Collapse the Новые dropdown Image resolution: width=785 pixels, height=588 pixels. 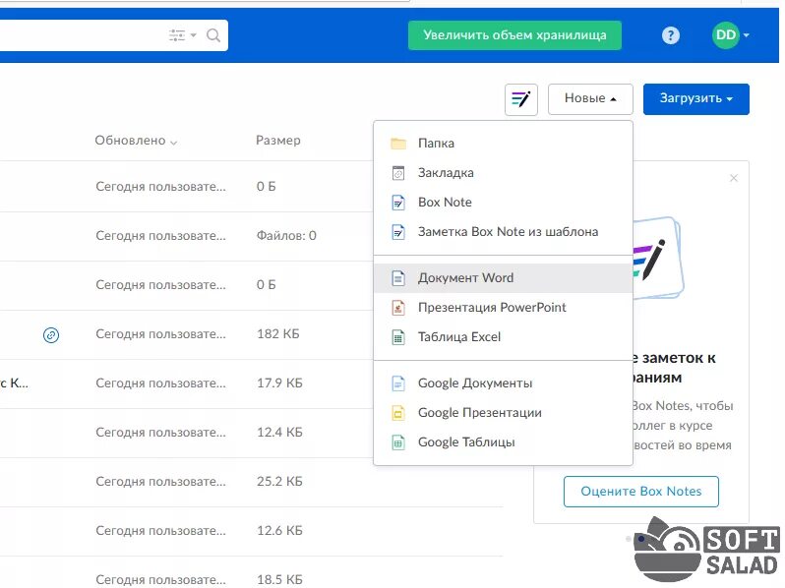[x=590, y=98]
